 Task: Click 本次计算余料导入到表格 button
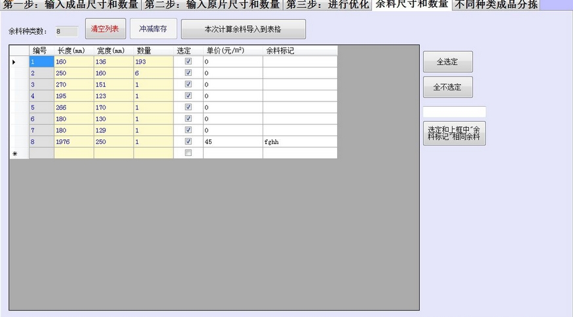tap(244, 29)
